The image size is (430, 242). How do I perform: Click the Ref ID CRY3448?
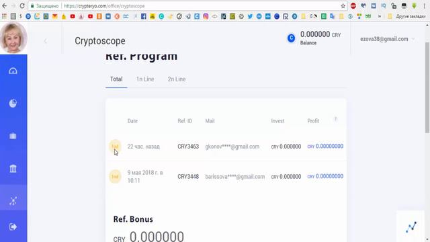pos(188,176)
